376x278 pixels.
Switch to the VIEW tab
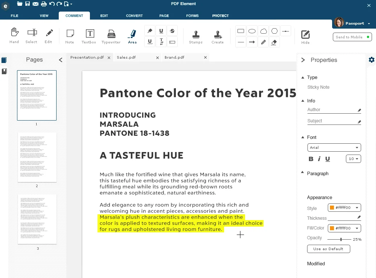coord(44,16)
